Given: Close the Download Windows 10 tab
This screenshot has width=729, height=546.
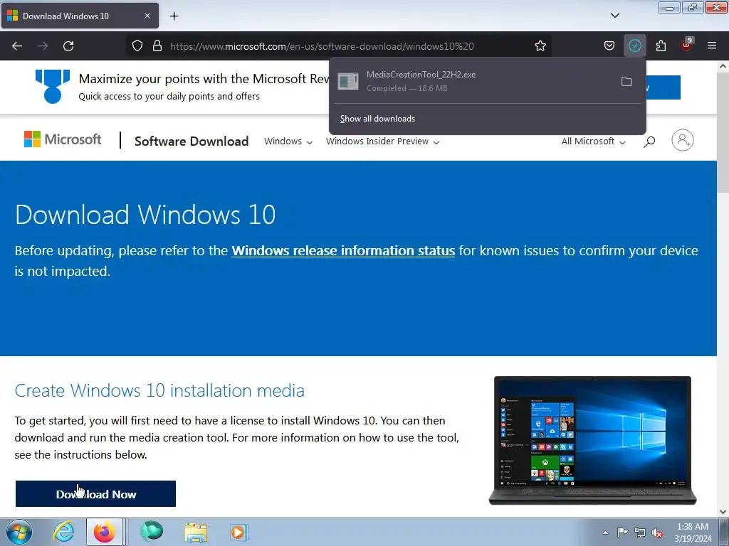Looking at the screenshot, I should pyautogui.click(x=147, y=16).
